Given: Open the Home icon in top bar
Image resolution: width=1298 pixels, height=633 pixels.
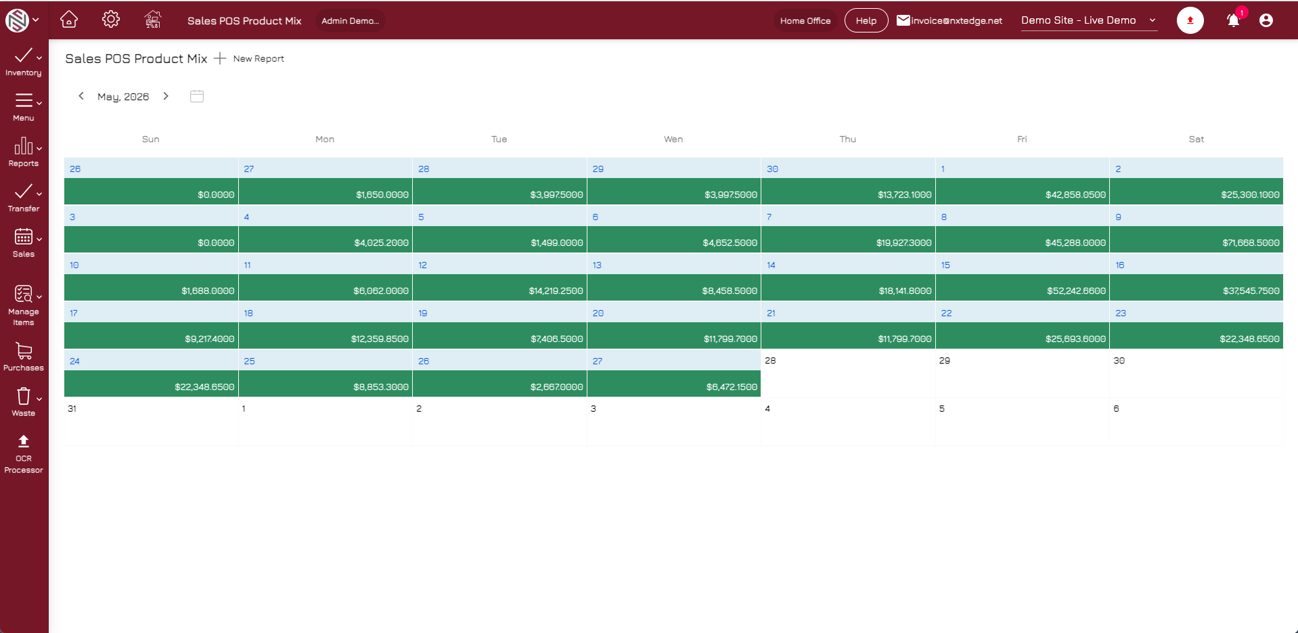Looking at the screenshot, I should [x=69, y=20].
